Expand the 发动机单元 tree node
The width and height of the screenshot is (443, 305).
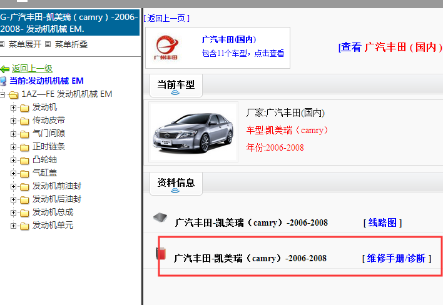(x=13, y=226)
